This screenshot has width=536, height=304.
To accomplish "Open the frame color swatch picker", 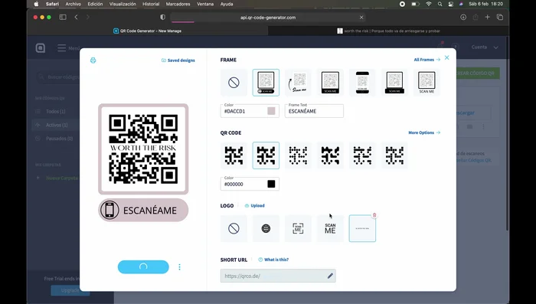I will click(271, 111).
